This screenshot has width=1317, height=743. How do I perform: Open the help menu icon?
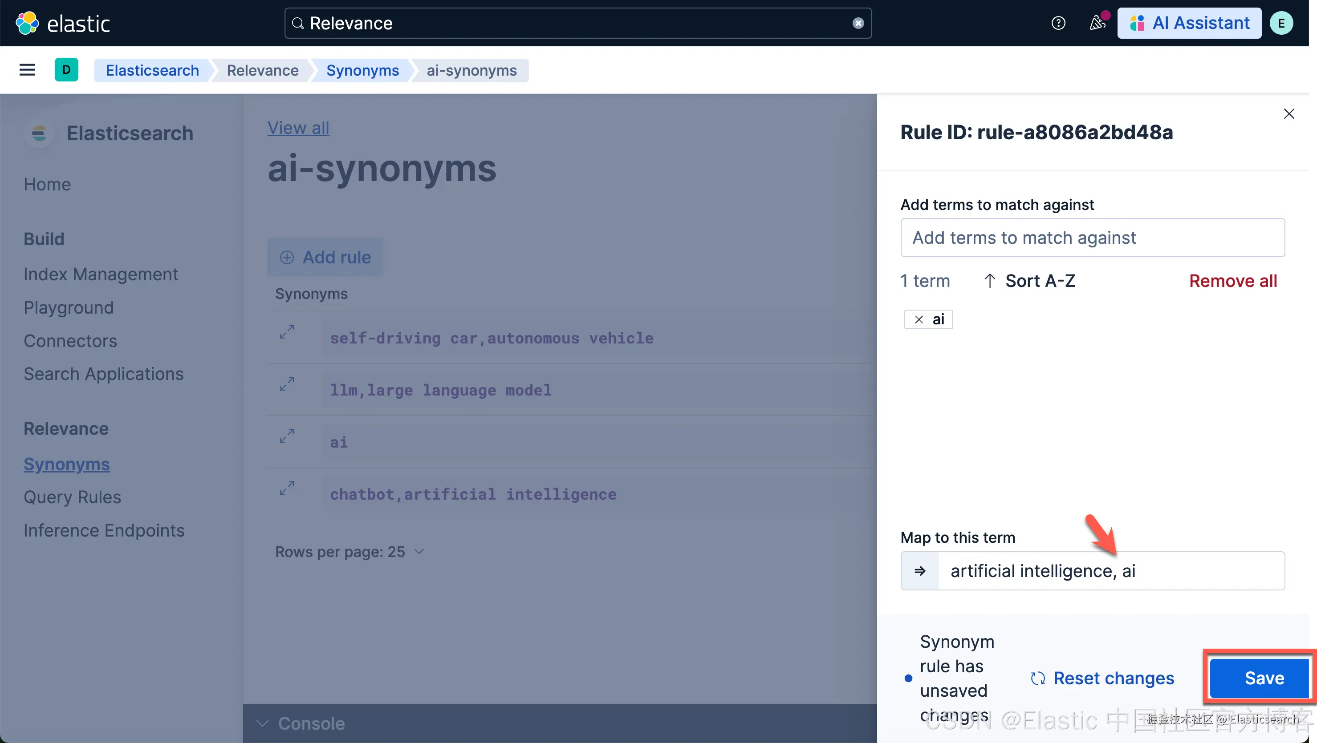[1058, 23]
